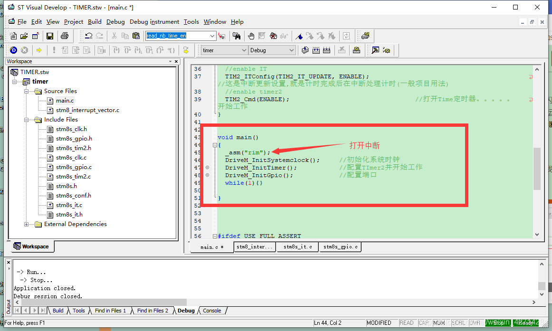552x331 pixels.
Task: Insert breakpoint with the hand icon
Action: [x=251, y=36]
